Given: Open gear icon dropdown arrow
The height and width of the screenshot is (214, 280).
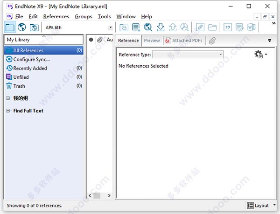Looking at the screenshot, I should [x=266, y=55].
